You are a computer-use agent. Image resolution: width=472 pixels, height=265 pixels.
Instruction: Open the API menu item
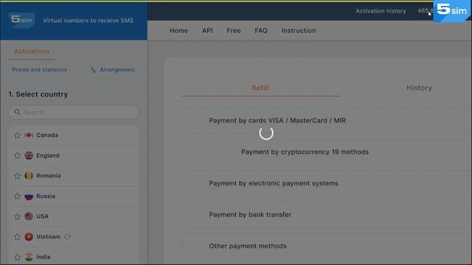pyautogui.click(x=207, y=31)
